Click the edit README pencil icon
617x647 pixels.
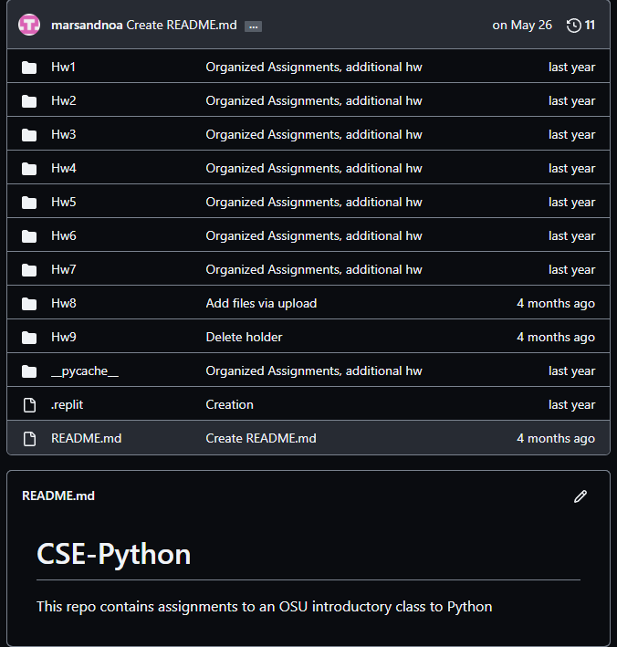click(x=580, y=496)
